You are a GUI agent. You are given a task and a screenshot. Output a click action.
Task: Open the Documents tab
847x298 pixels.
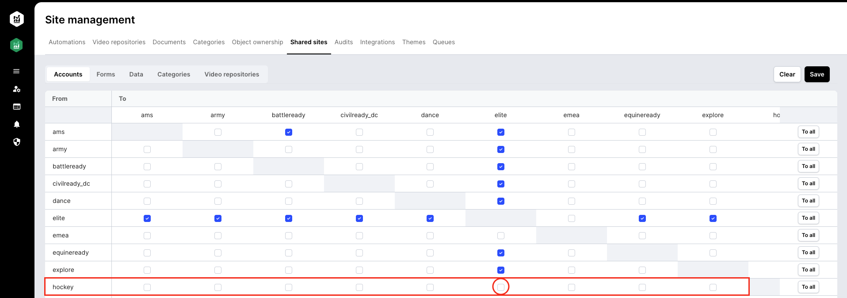point(169,42)
